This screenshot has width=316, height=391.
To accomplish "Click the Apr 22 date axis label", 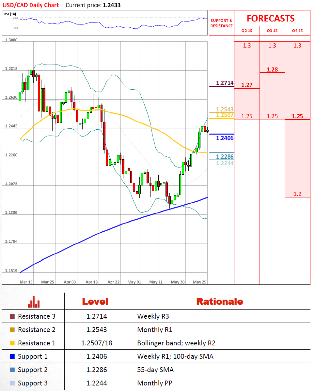I will [x=114, y=282].
